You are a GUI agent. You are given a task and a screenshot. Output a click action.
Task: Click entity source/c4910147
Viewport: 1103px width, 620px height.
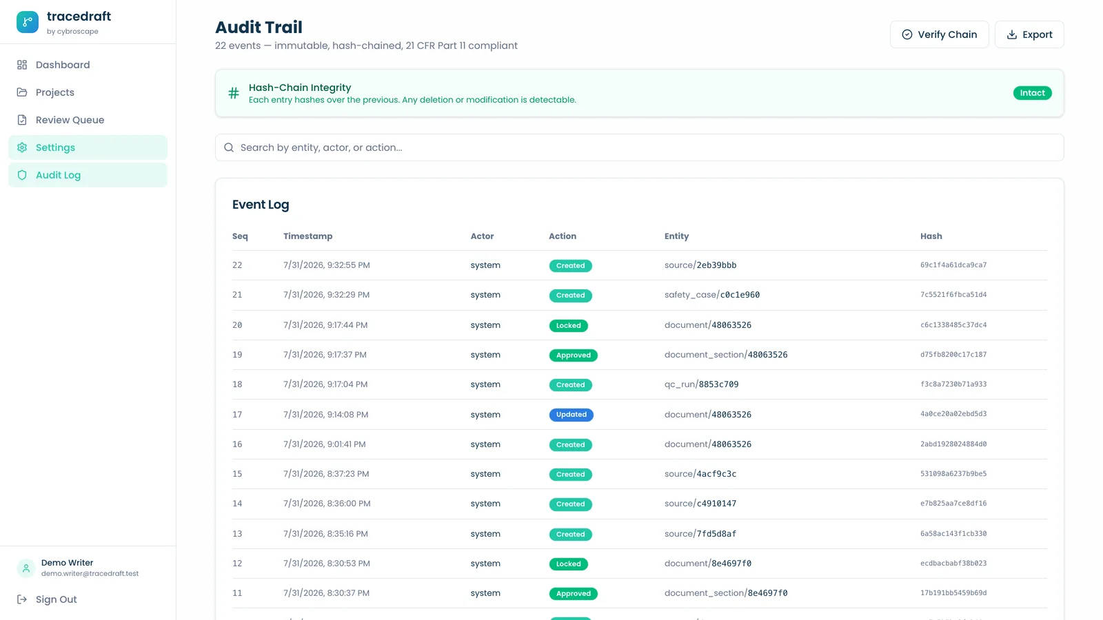tap(700, 504)
